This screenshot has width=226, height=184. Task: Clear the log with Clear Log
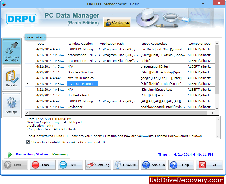pos(98,165)
